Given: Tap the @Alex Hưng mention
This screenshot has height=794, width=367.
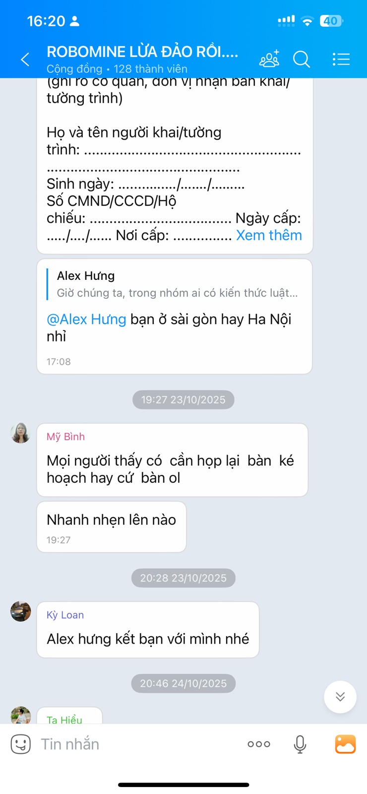Looking at the screenshot, I should [86, 319].
